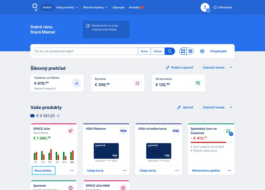
Task: Click the house icon on Bývanie card
Action: [137, 83]
